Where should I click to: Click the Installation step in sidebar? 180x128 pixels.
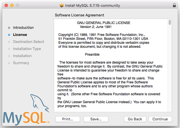pos(22,56)
